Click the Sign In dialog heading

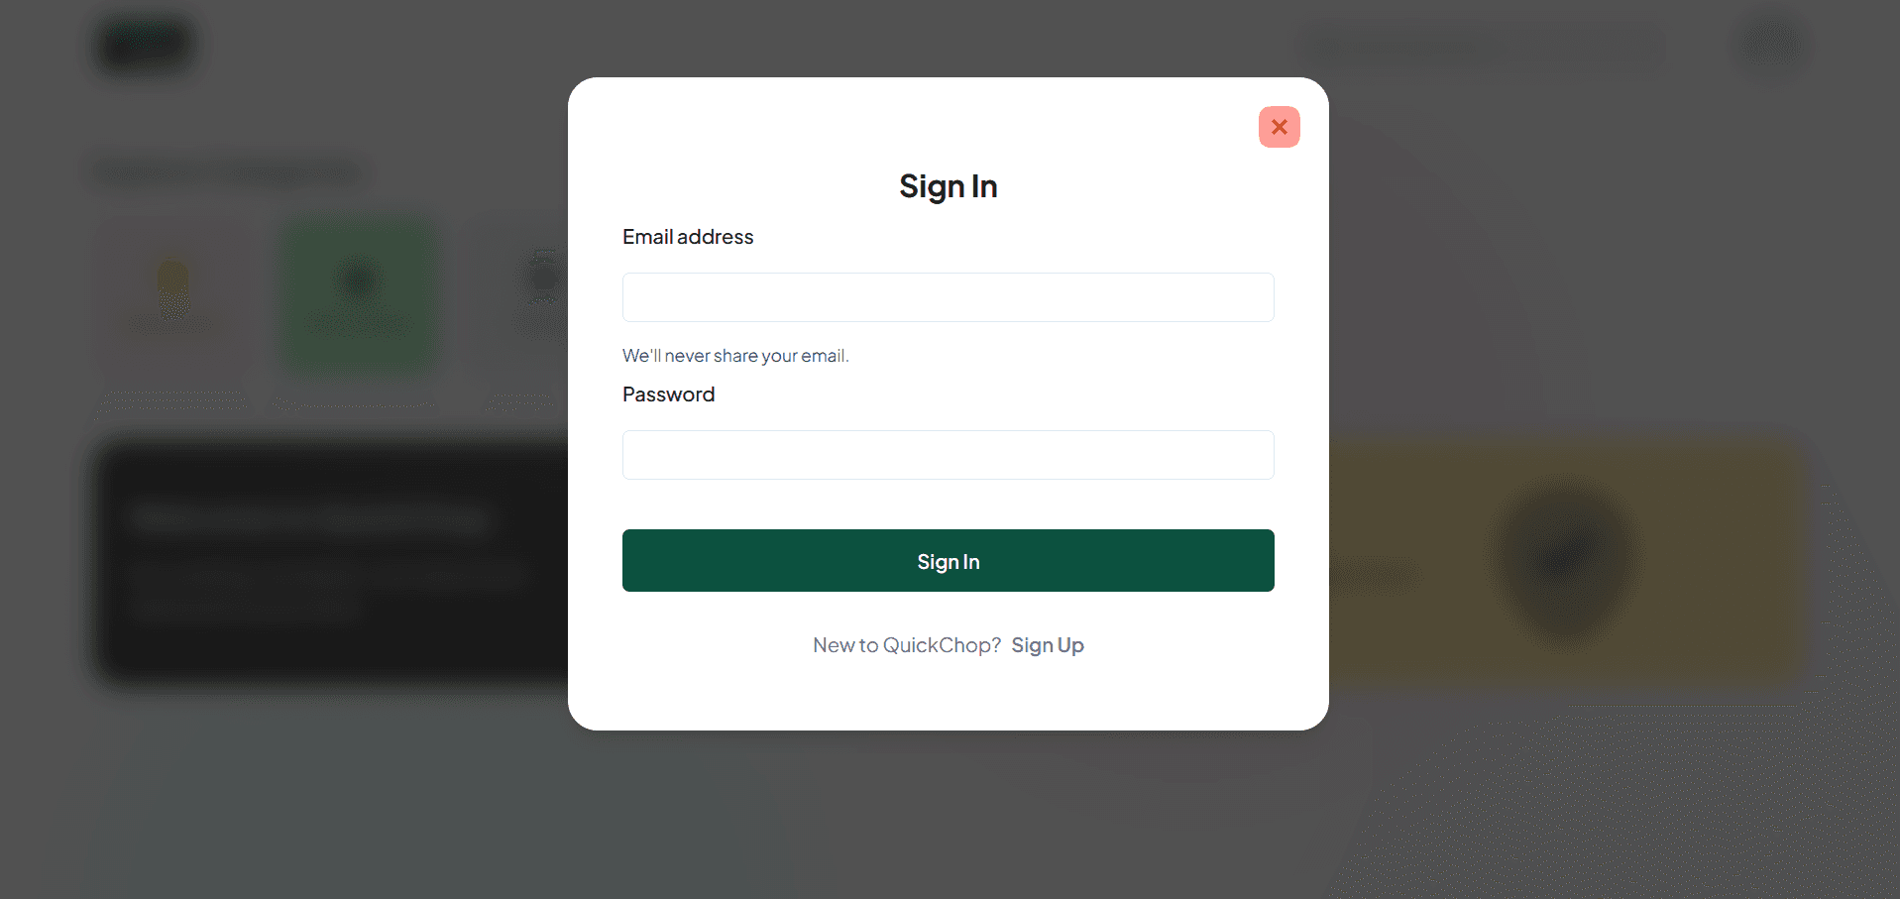(x=948, y=186)
